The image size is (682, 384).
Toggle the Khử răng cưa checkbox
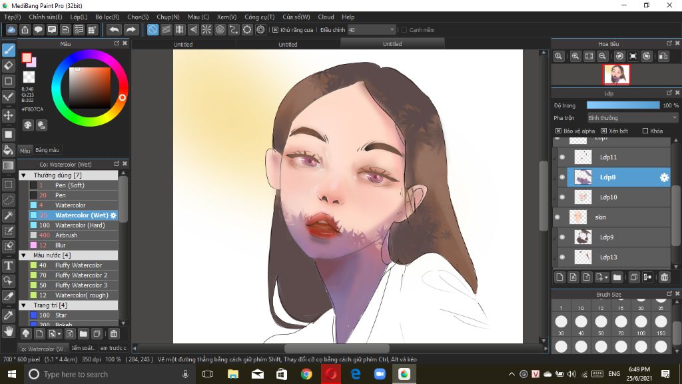275,29
